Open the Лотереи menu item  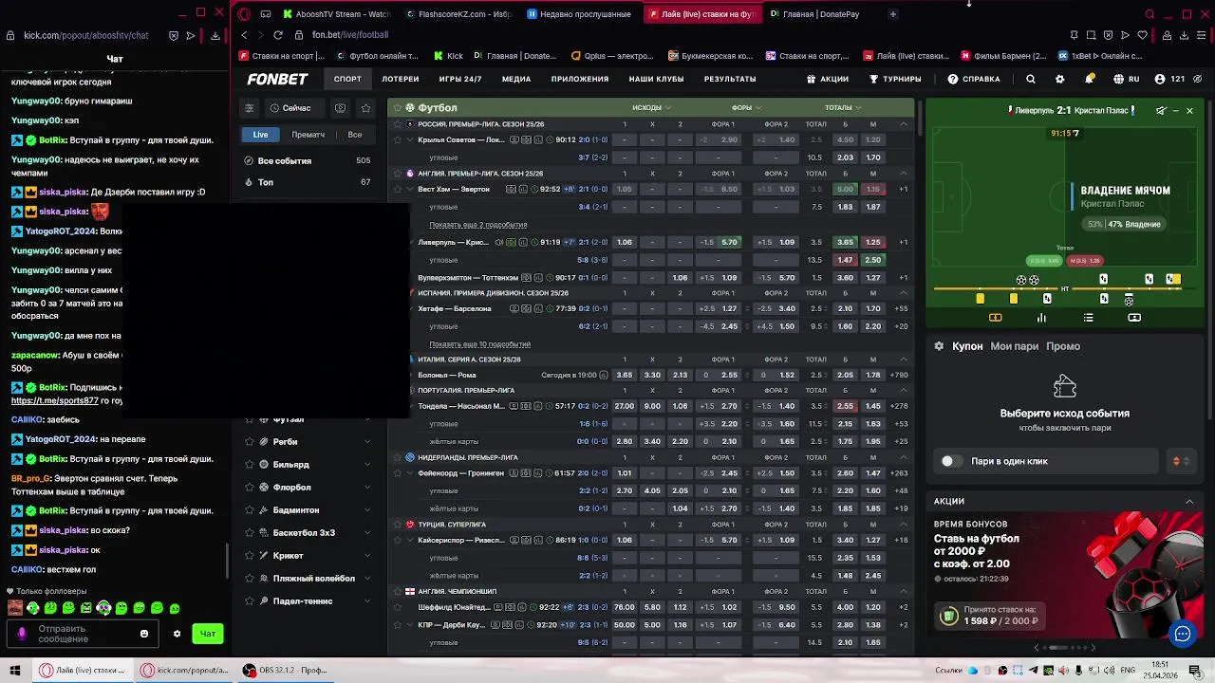click(401, 80)
